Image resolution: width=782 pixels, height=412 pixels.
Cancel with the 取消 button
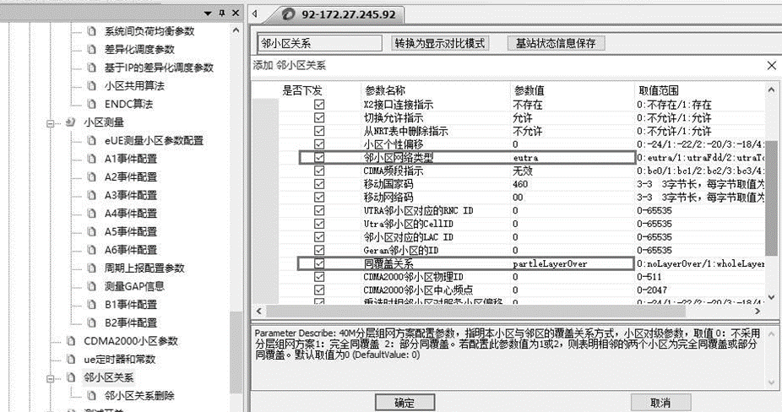660,403
